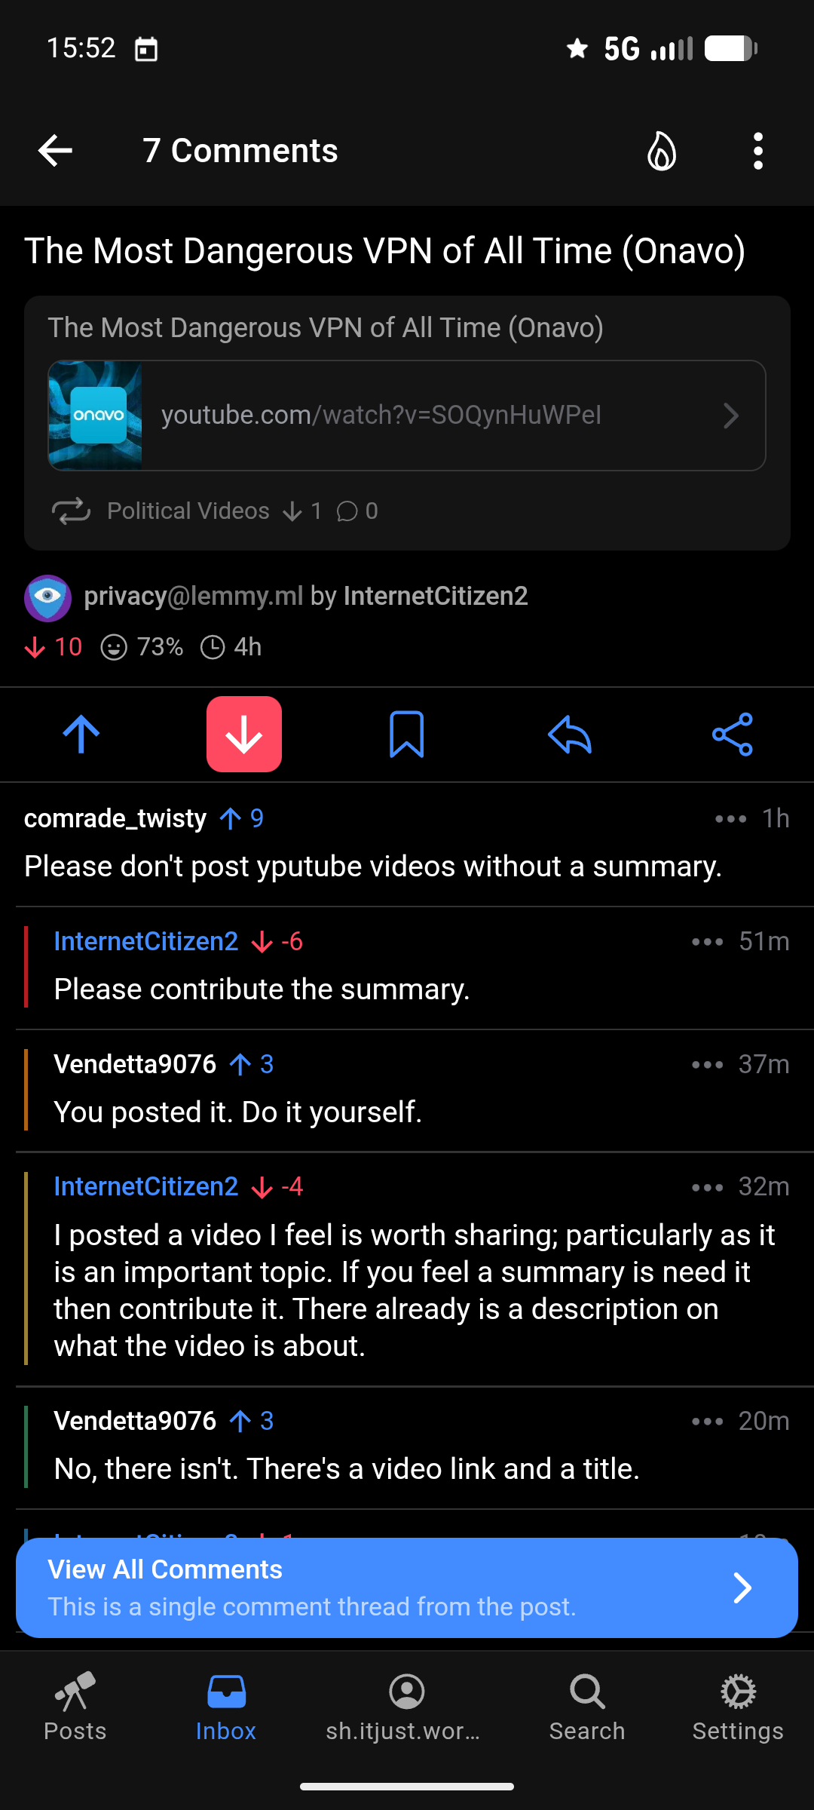The height and width of the screenshot is (1810, 814).
Task: Open the hot sort flame icon
Action: click(x=662, y=151)
